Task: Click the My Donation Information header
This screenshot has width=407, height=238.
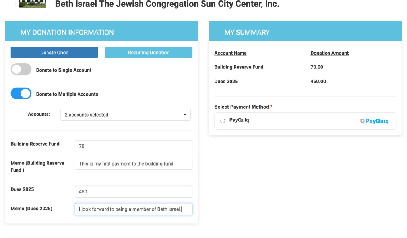Action: click(67, 32)
